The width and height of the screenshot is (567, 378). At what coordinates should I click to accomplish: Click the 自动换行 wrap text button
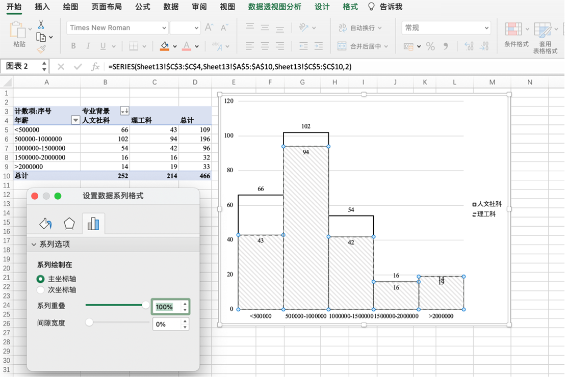pyautogui.click(x=360, y=28)
